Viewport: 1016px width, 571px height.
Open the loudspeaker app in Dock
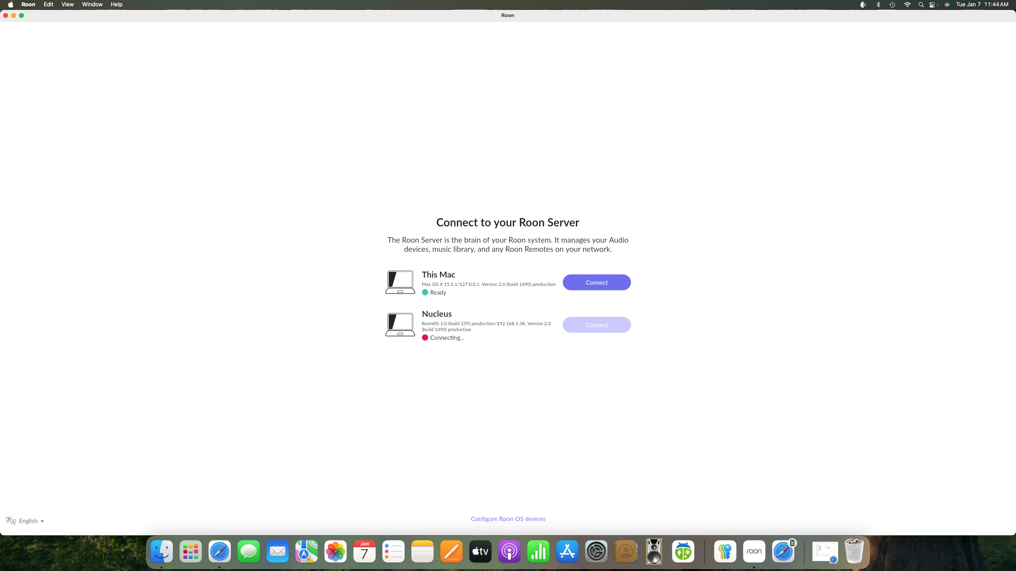tap(654, 551)
